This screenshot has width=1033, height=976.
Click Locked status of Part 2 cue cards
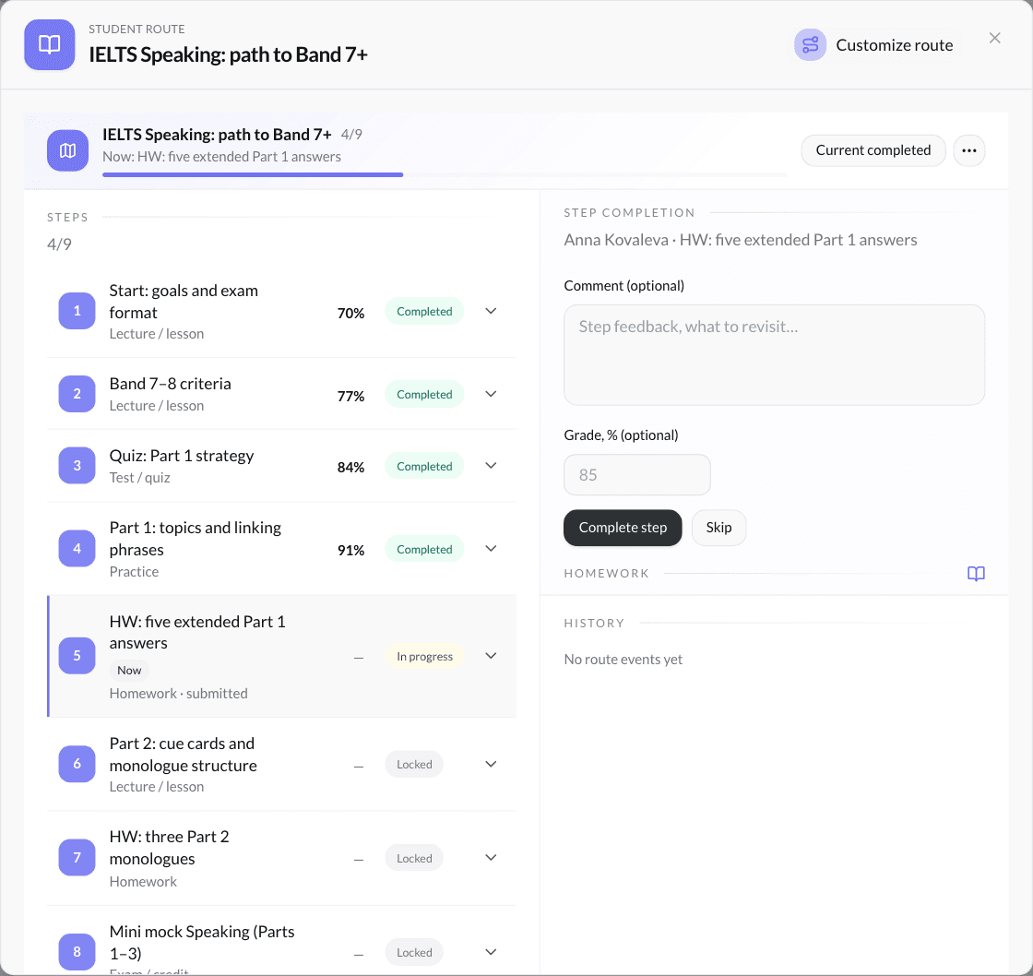(x=414, y=765)
